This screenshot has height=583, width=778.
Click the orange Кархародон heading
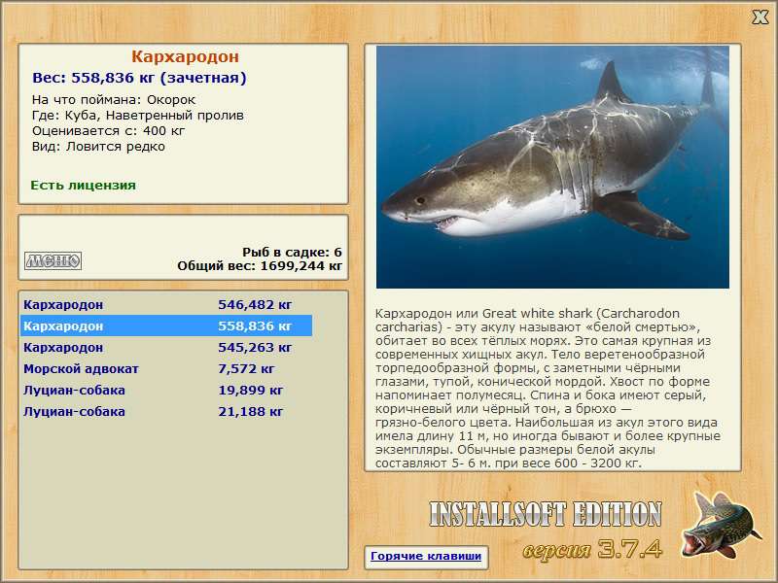[x=185, y=56]
